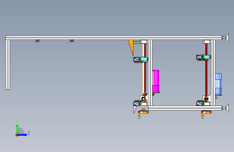
Task: Select the left orange handwheel
Action: coord(143,112)
